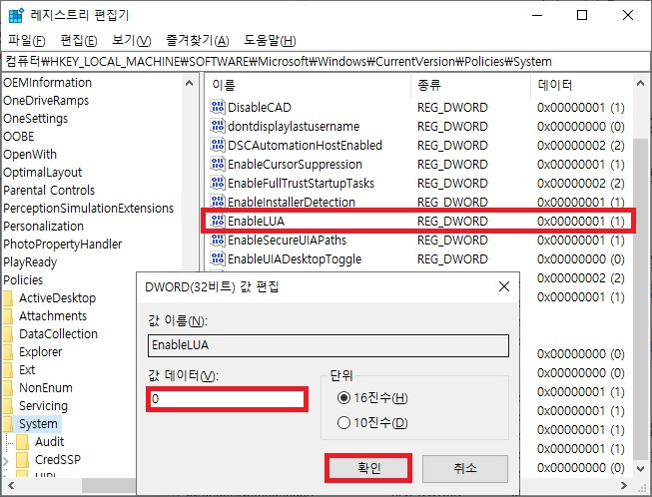Select the PlayReady tree entry
The height and width of the screenshot is (497, 652).
[x=30, y=262]
